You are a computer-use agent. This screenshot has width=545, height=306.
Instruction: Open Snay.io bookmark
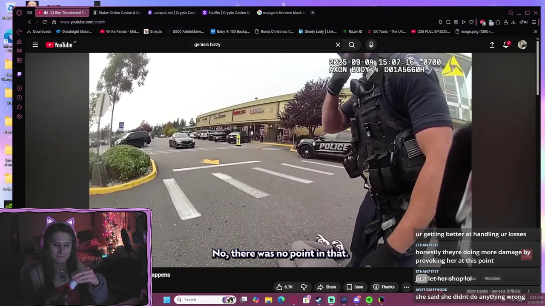point(153,31)
